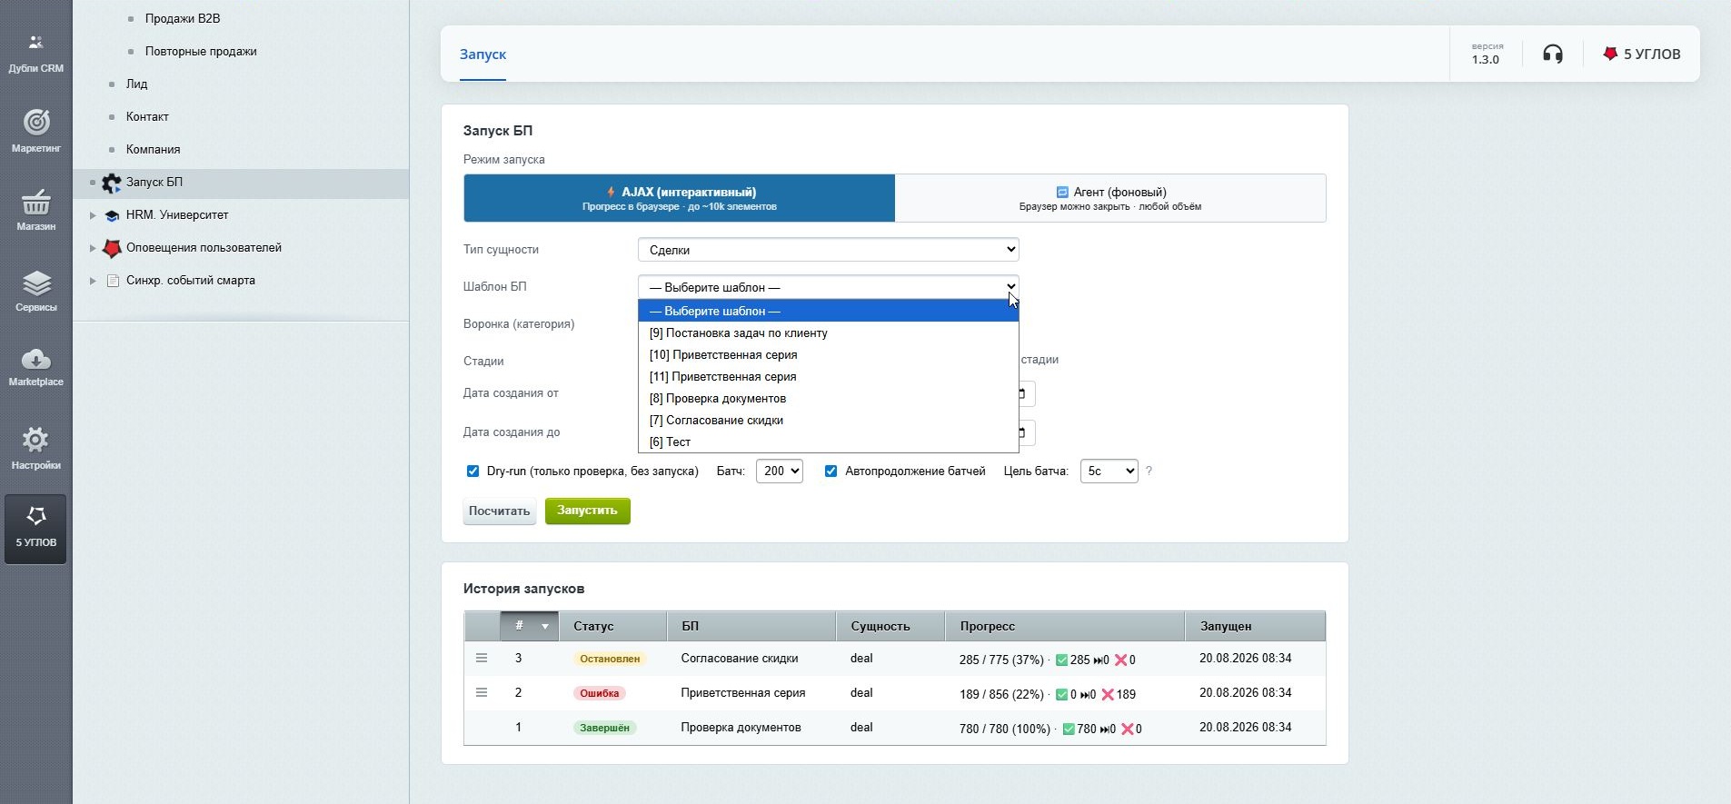The height and width of the screenshot is (804, 1731).
Task: Open the Дубли CRM sidebar icon
Action: 35,43
